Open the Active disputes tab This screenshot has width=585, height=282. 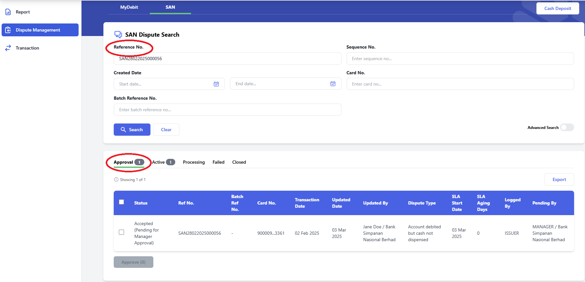coord(164,162)
